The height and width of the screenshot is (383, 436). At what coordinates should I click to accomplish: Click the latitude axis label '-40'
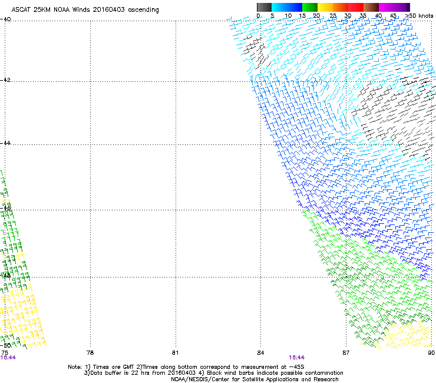pos(5,19)
